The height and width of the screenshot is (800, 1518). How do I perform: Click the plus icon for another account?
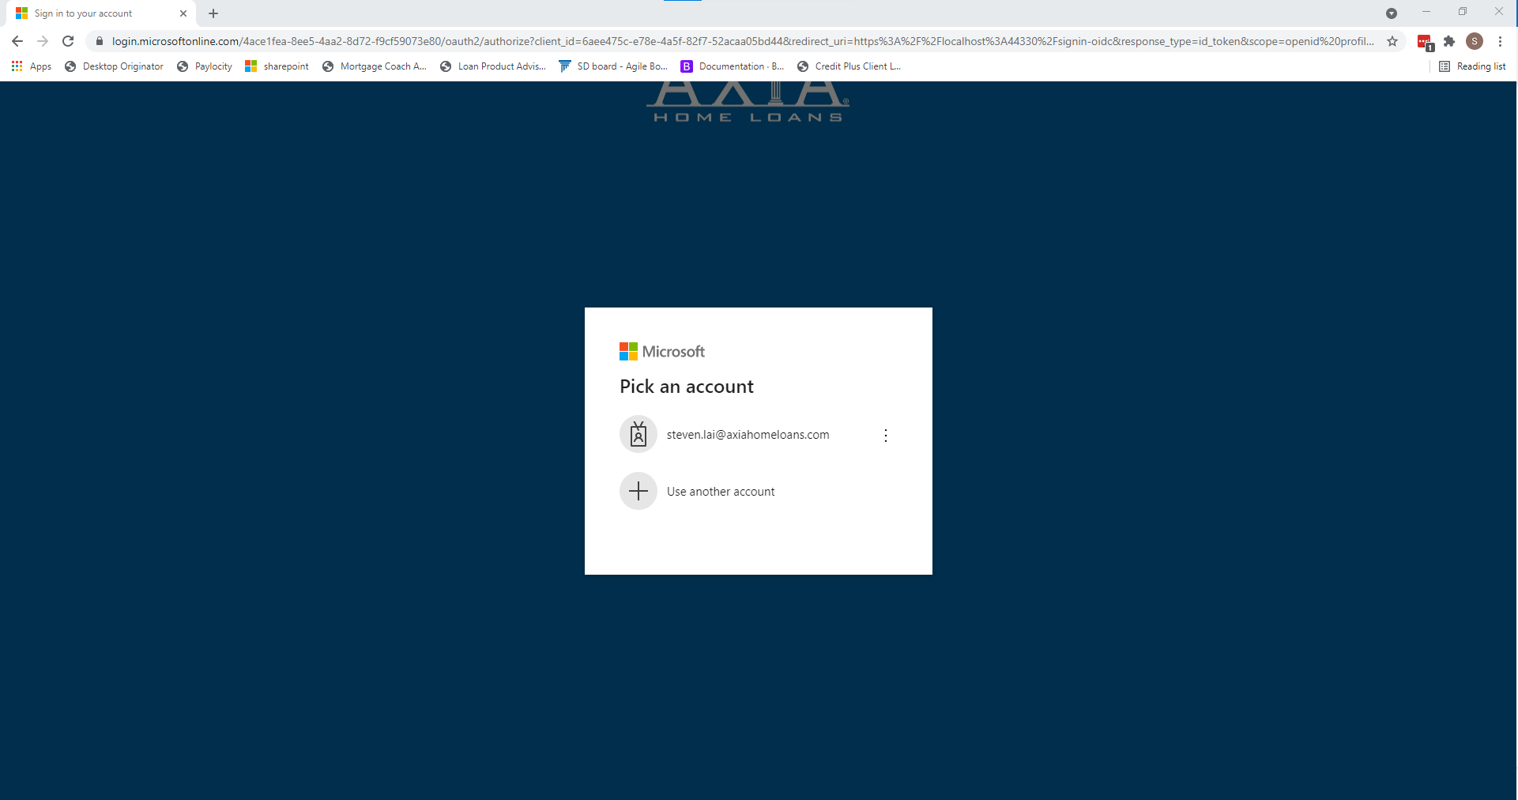[638, 491]
